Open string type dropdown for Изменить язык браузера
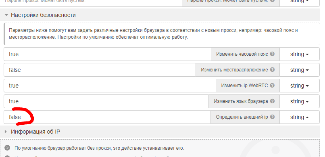 pos(300,101)
